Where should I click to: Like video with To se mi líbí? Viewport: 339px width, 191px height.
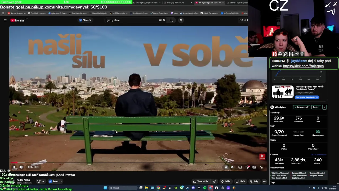pyautogui.click(x=200, y=181)
